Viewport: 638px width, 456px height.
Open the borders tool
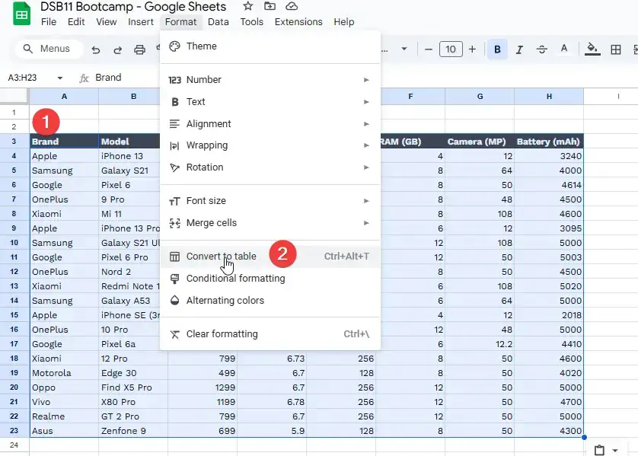(x=616, y=49)
